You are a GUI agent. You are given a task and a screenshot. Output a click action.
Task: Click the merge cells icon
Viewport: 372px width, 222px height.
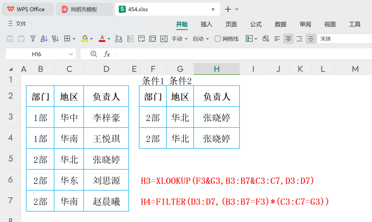(153, 39)
